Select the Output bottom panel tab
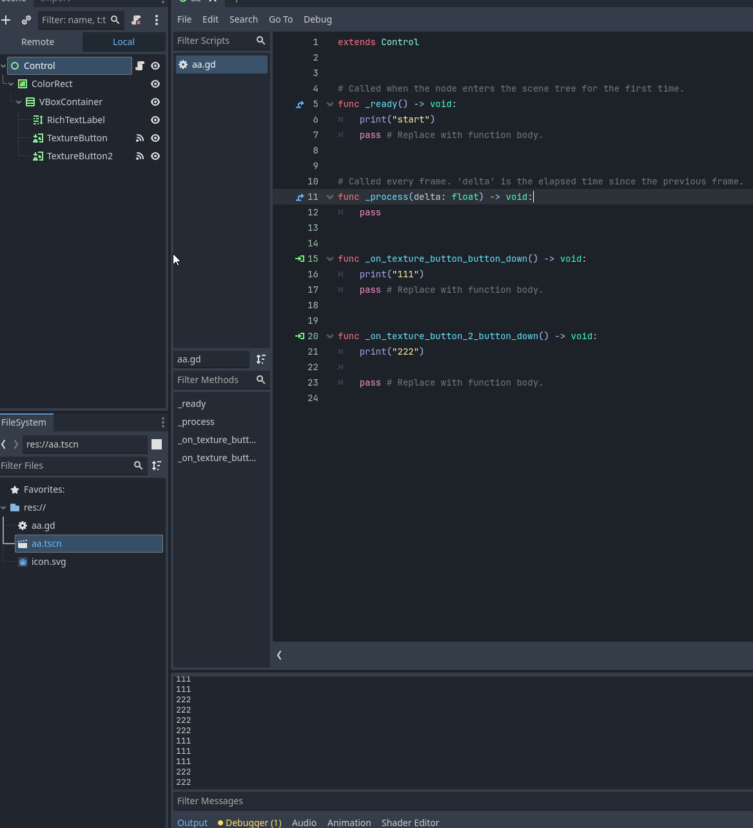753x828 pixels. (192, 823)
